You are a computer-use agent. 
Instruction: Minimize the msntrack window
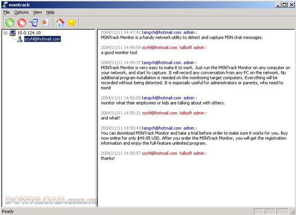tap(278, 5)
